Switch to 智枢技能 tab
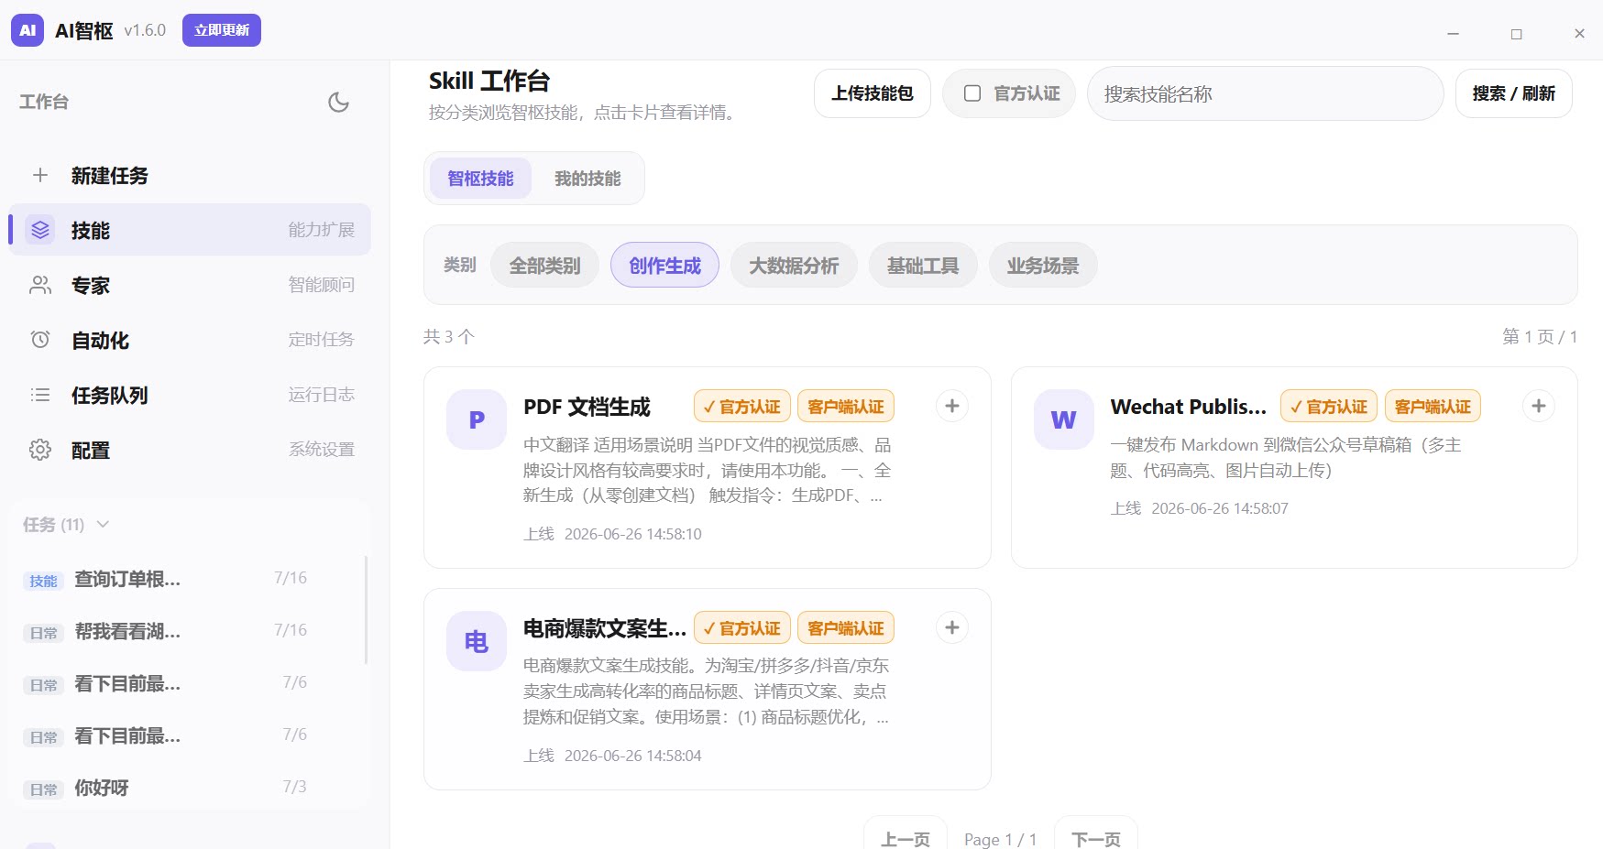 point(480,179)
